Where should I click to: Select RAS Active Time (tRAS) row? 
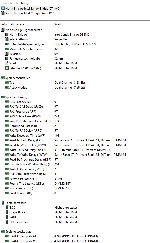(x=25, y=116)
